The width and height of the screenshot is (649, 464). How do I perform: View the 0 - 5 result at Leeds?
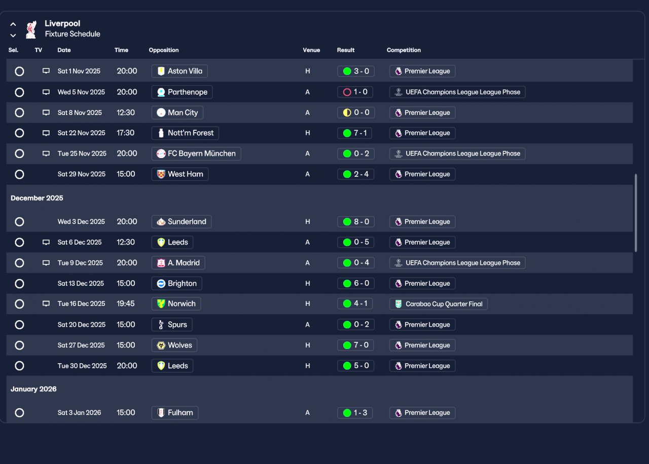356,243
